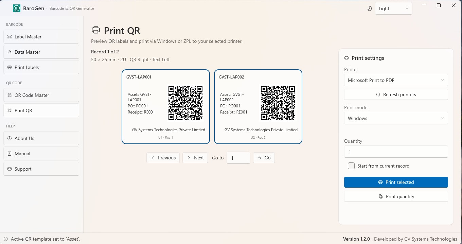Click the status bar info icon
The height and width of the screenshot is (244, 462).
[x=5, y=239]
